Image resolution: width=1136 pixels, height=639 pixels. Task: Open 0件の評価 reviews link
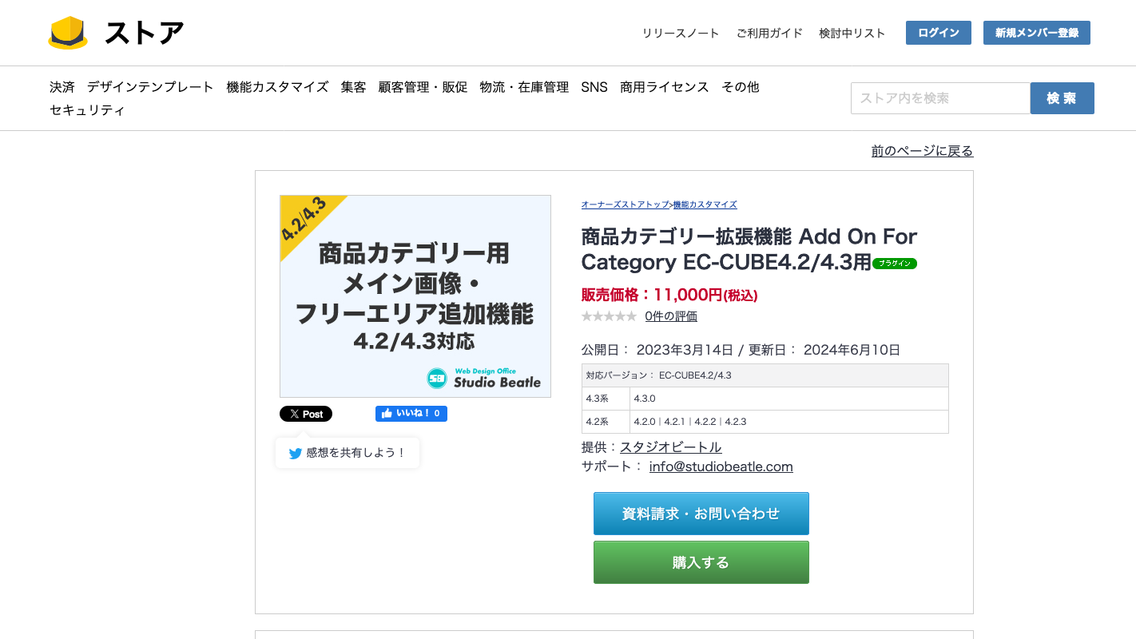[671, 316]
